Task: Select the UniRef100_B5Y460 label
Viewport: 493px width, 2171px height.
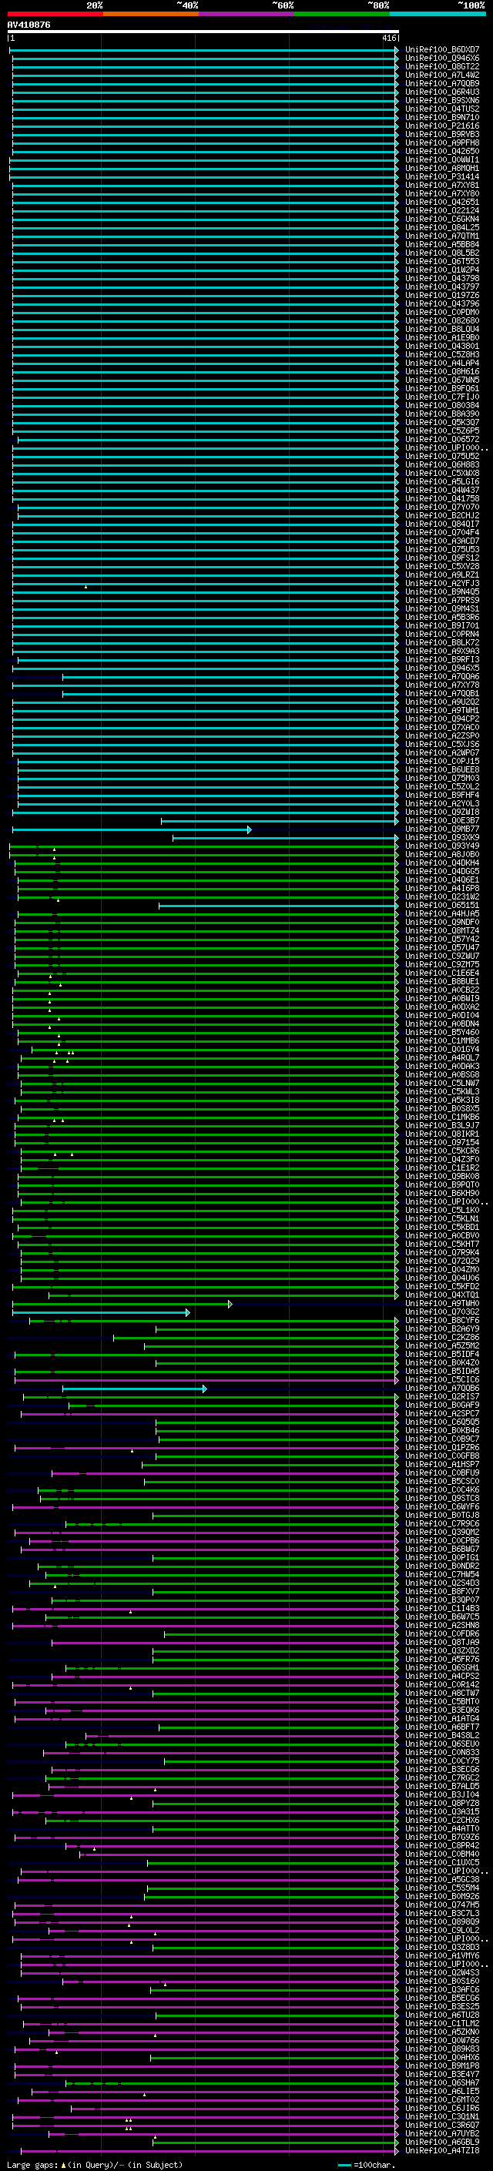Action: pyautogui.click(x=442, y=1031)
